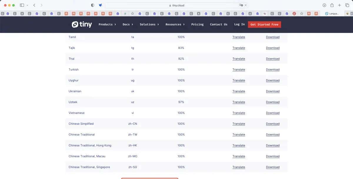Download the Ukrainian language pack

pos(273,91)
